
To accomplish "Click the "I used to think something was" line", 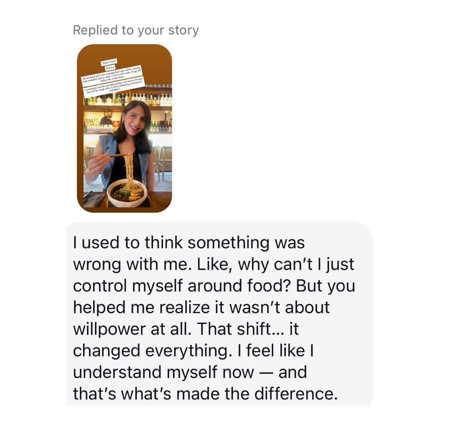I will point(189,243).
